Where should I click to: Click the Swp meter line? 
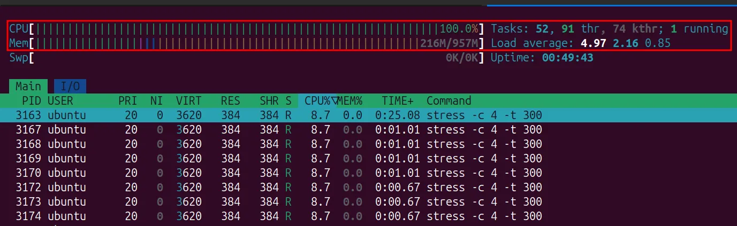click(x=246, y=57)
